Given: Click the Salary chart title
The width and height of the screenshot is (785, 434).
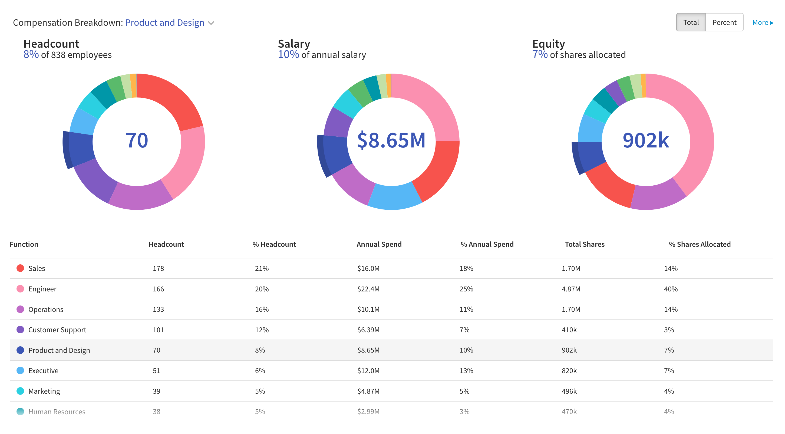Looking at the screenshot, I should point(294,44).
